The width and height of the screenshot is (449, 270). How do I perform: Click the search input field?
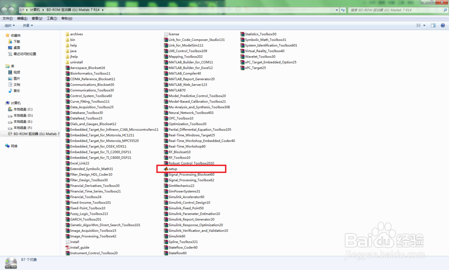(x=395, y=10)
